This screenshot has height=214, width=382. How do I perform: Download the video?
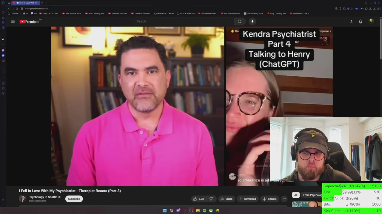click(247, 199)
